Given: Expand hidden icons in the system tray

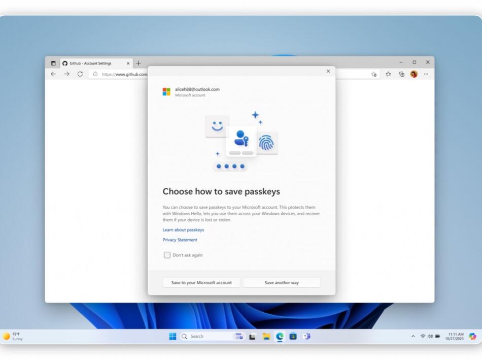Looking at the screenshot, I should coord(413,336).
